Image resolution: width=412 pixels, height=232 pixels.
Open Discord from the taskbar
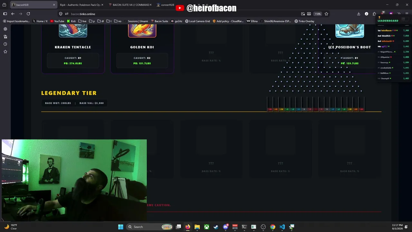(225, 227)
